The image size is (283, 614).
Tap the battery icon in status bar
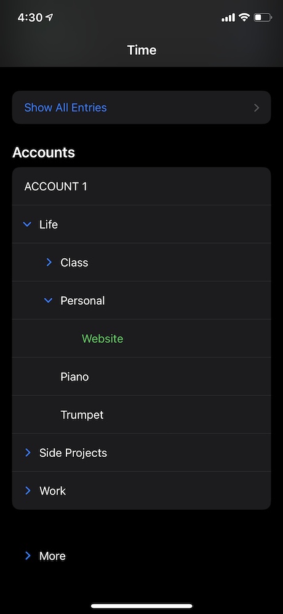tap(262, 18)
